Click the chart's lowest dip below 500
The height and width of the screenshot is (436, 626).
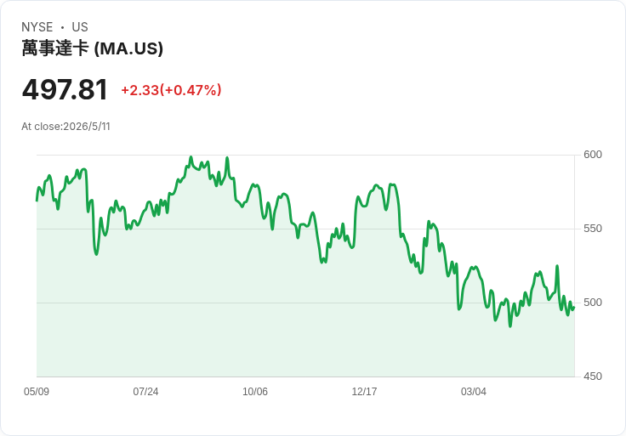509,326
